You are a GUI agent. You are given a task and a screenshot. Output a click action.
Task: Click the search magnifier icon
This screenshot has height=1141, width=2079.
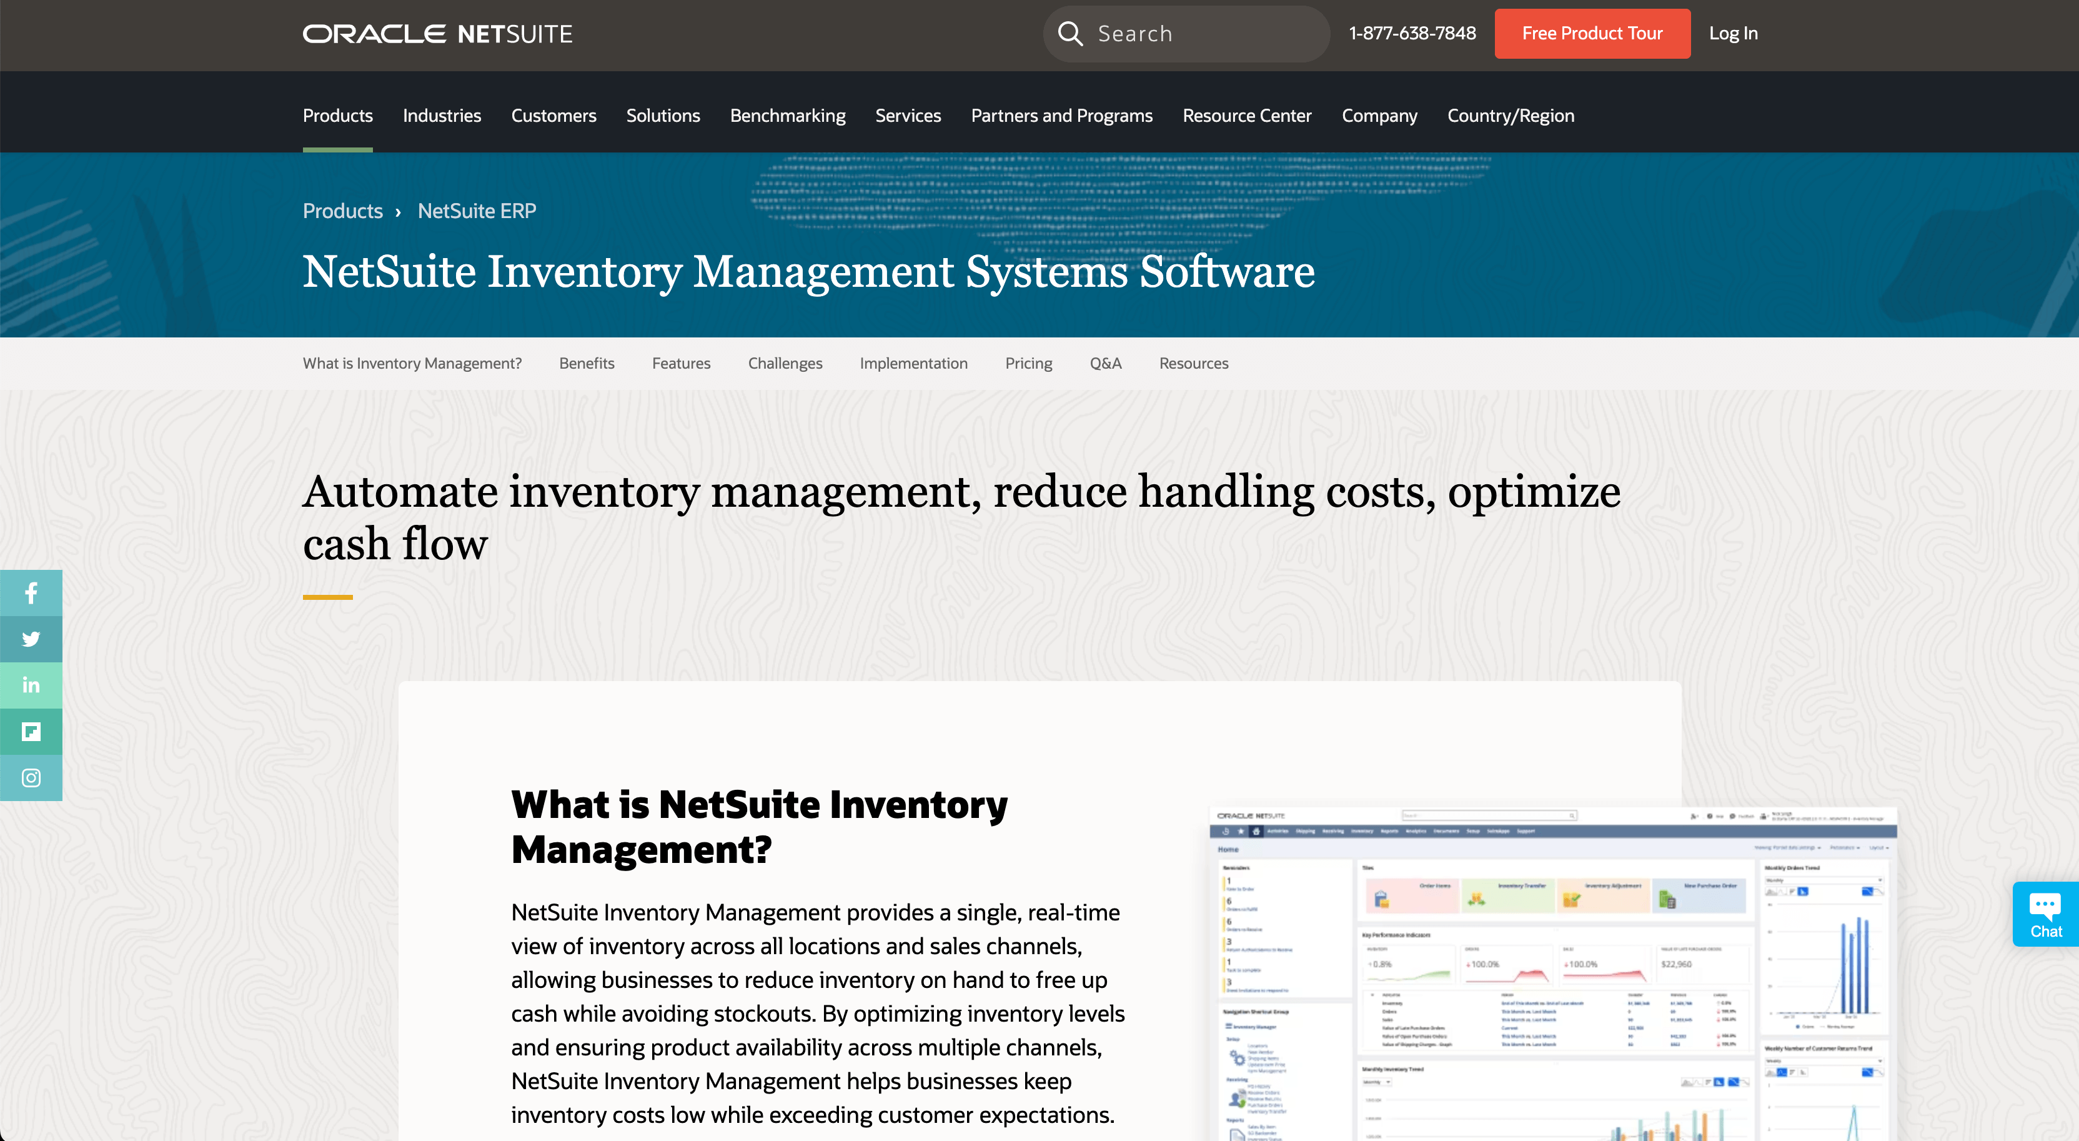[1070, 34]
